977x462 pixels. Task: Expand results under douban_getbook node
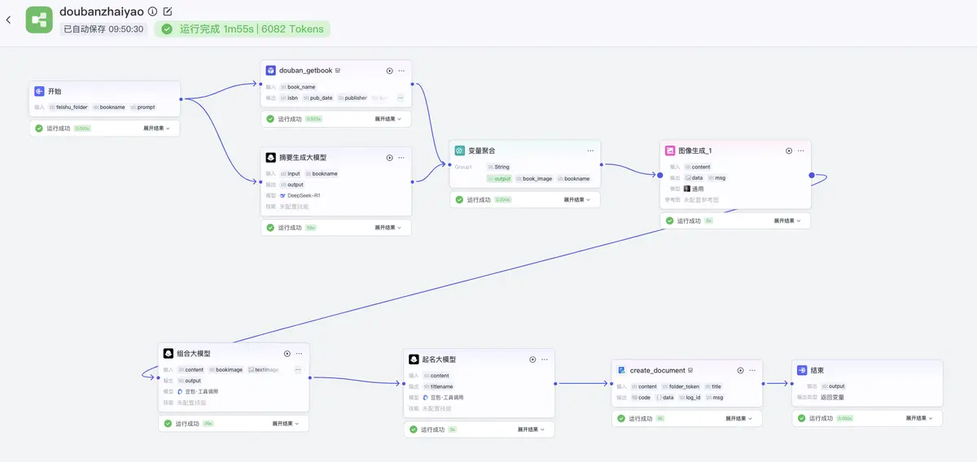388,119
